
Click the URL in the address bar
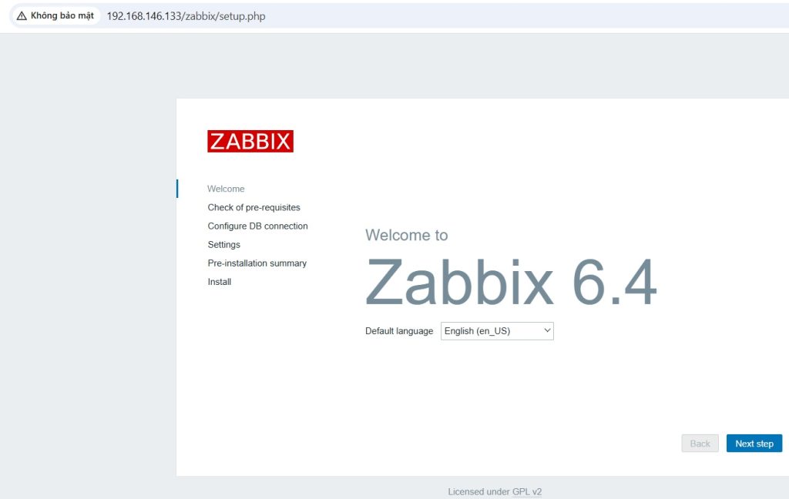point(186,15)
